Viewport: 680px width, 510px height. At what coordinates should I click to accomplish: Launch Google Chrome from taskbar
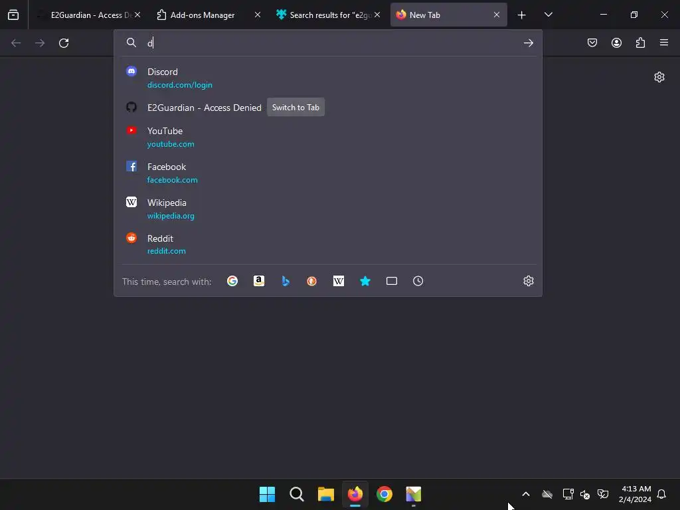pyautogui.click(x=384, y=494)
